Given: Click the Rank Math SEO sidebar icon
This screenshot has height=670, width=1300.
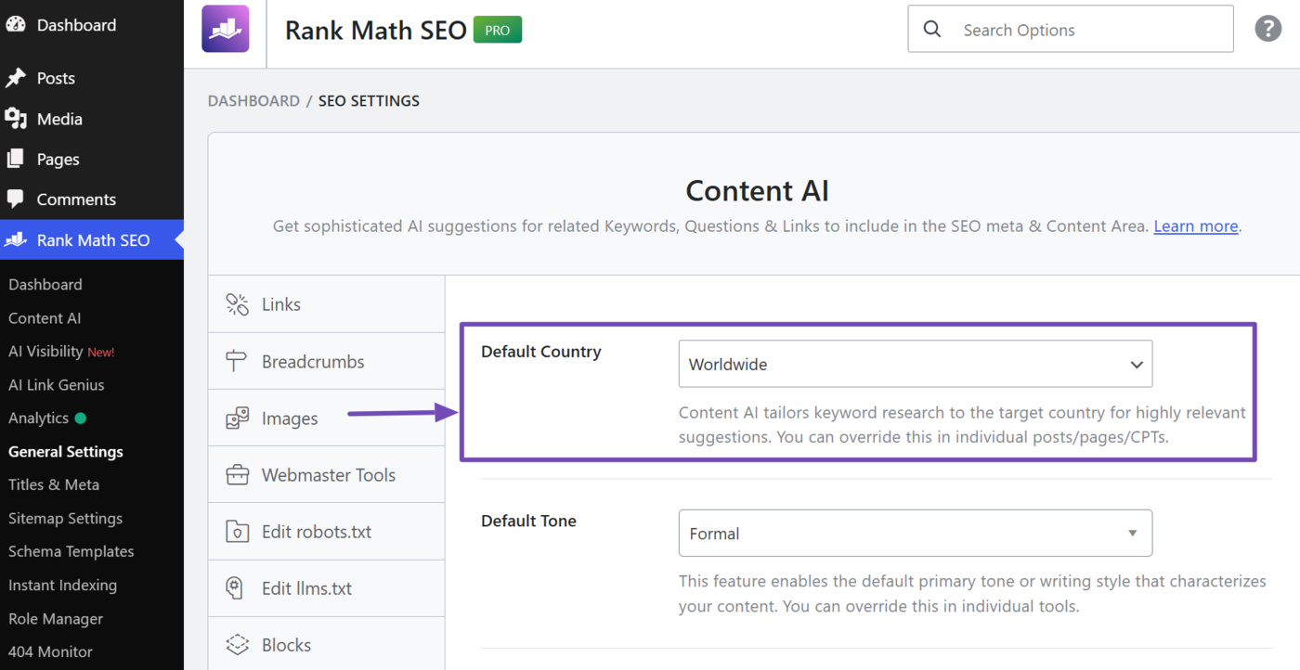Looking at the screenshot, I should coord(15,239).
